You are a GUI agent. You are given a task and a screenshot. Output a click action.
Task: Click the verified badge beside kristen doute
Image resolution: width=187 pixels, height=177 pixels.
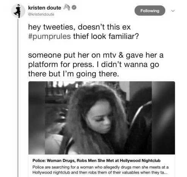[74, 8]
